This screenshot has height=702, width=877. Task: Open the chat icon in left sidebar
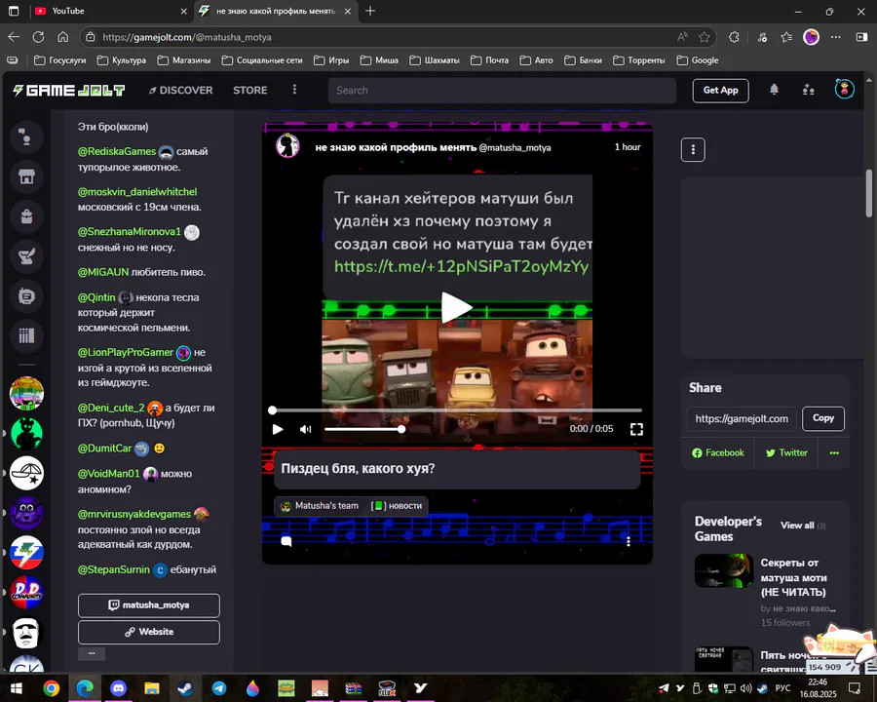(x=26, y=137)
